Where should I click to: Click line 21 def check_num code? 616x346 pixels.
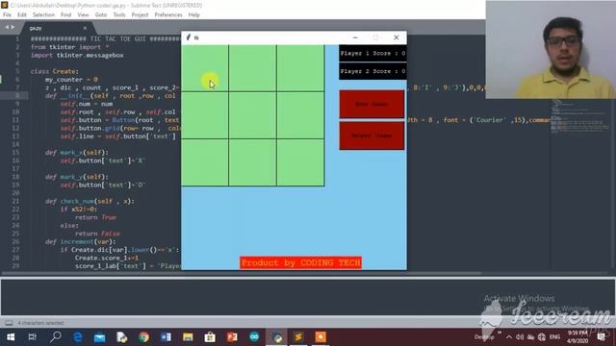pos(90,201)
